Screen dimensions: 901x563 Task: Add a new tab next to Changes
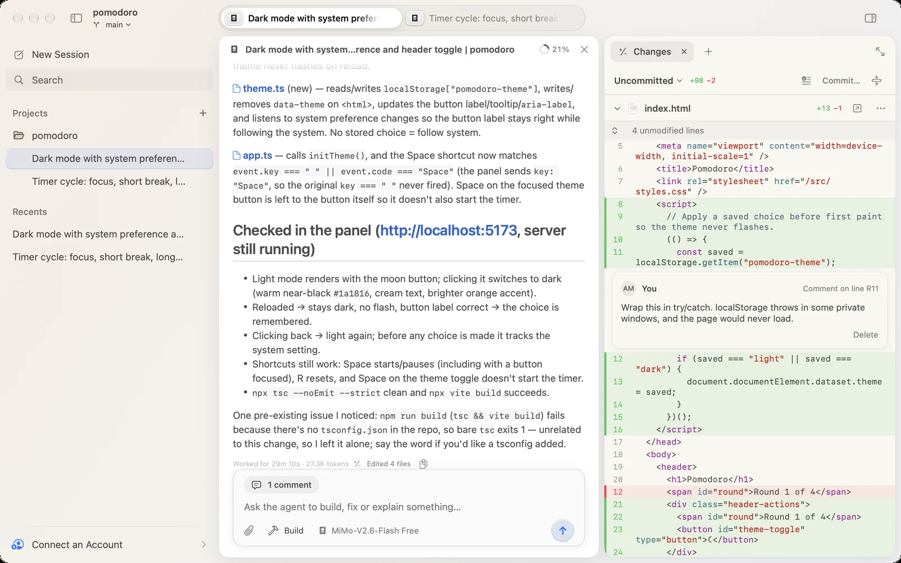pos(708,52)
